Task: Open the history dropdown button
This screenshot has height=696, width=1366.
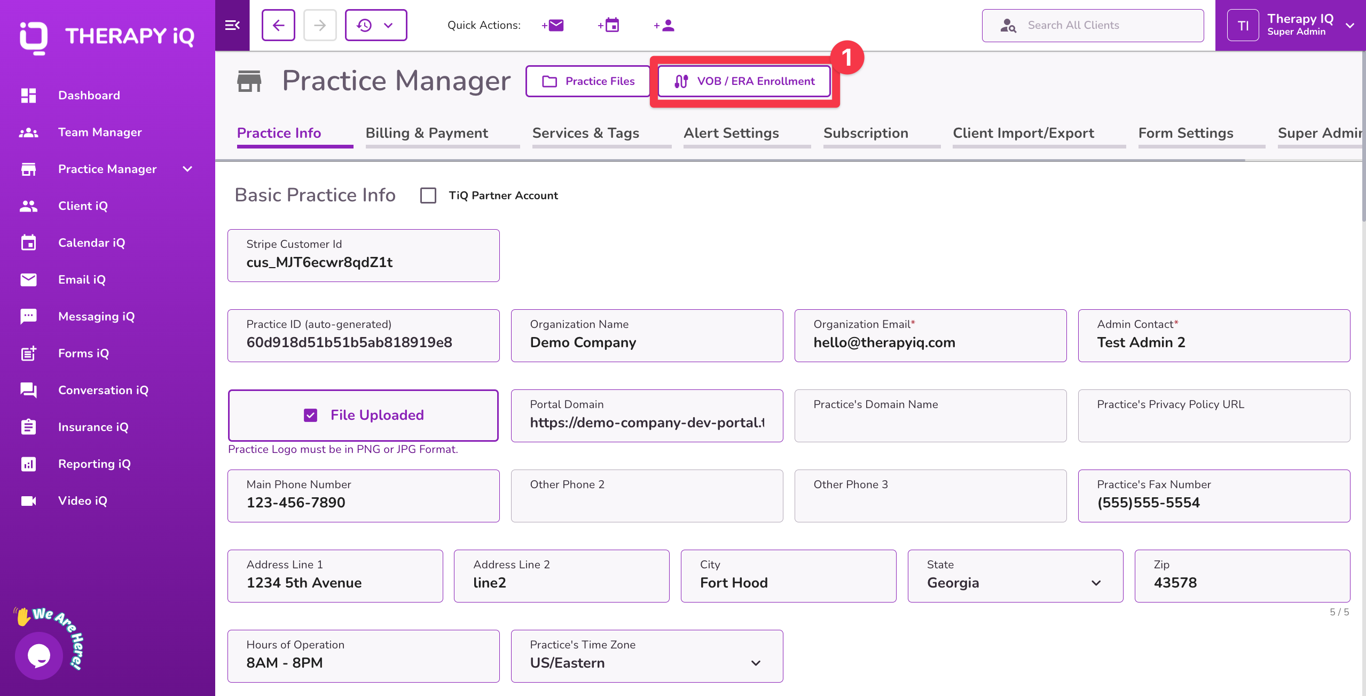Action: pyautogui.click(x=375, y=25)
